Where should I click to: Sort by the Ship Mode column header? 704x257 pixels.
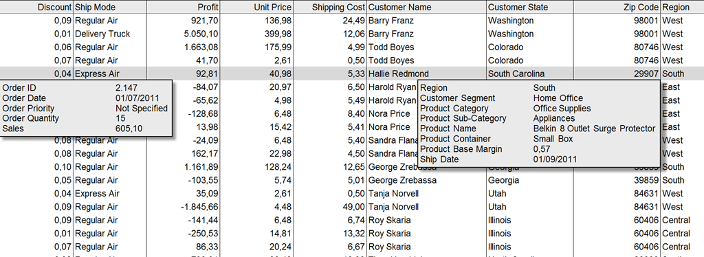(109, 7)
